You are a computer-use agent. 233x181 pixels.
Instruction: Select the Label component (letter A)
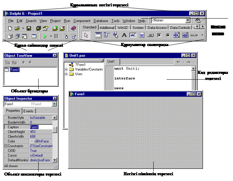coord(124,35)
